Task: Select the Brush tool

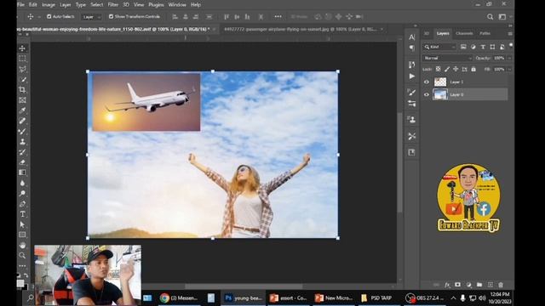Action: click(x=22, y=132)
